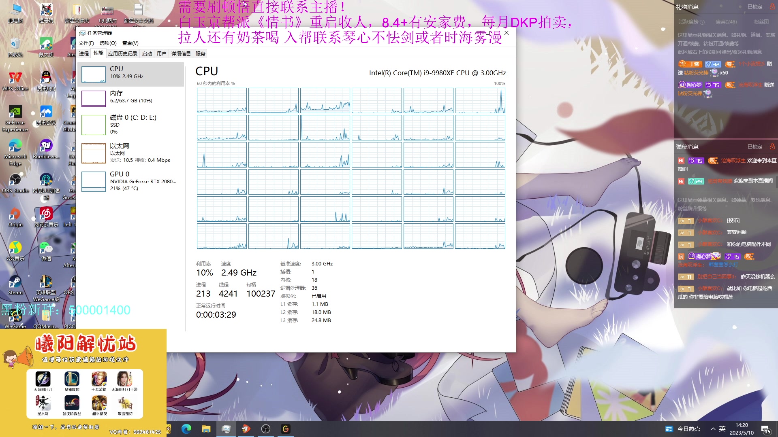Open clock showing 14:20 on taskbar
The height and width of the screenshot is (437, 778).
click(742, 429)
